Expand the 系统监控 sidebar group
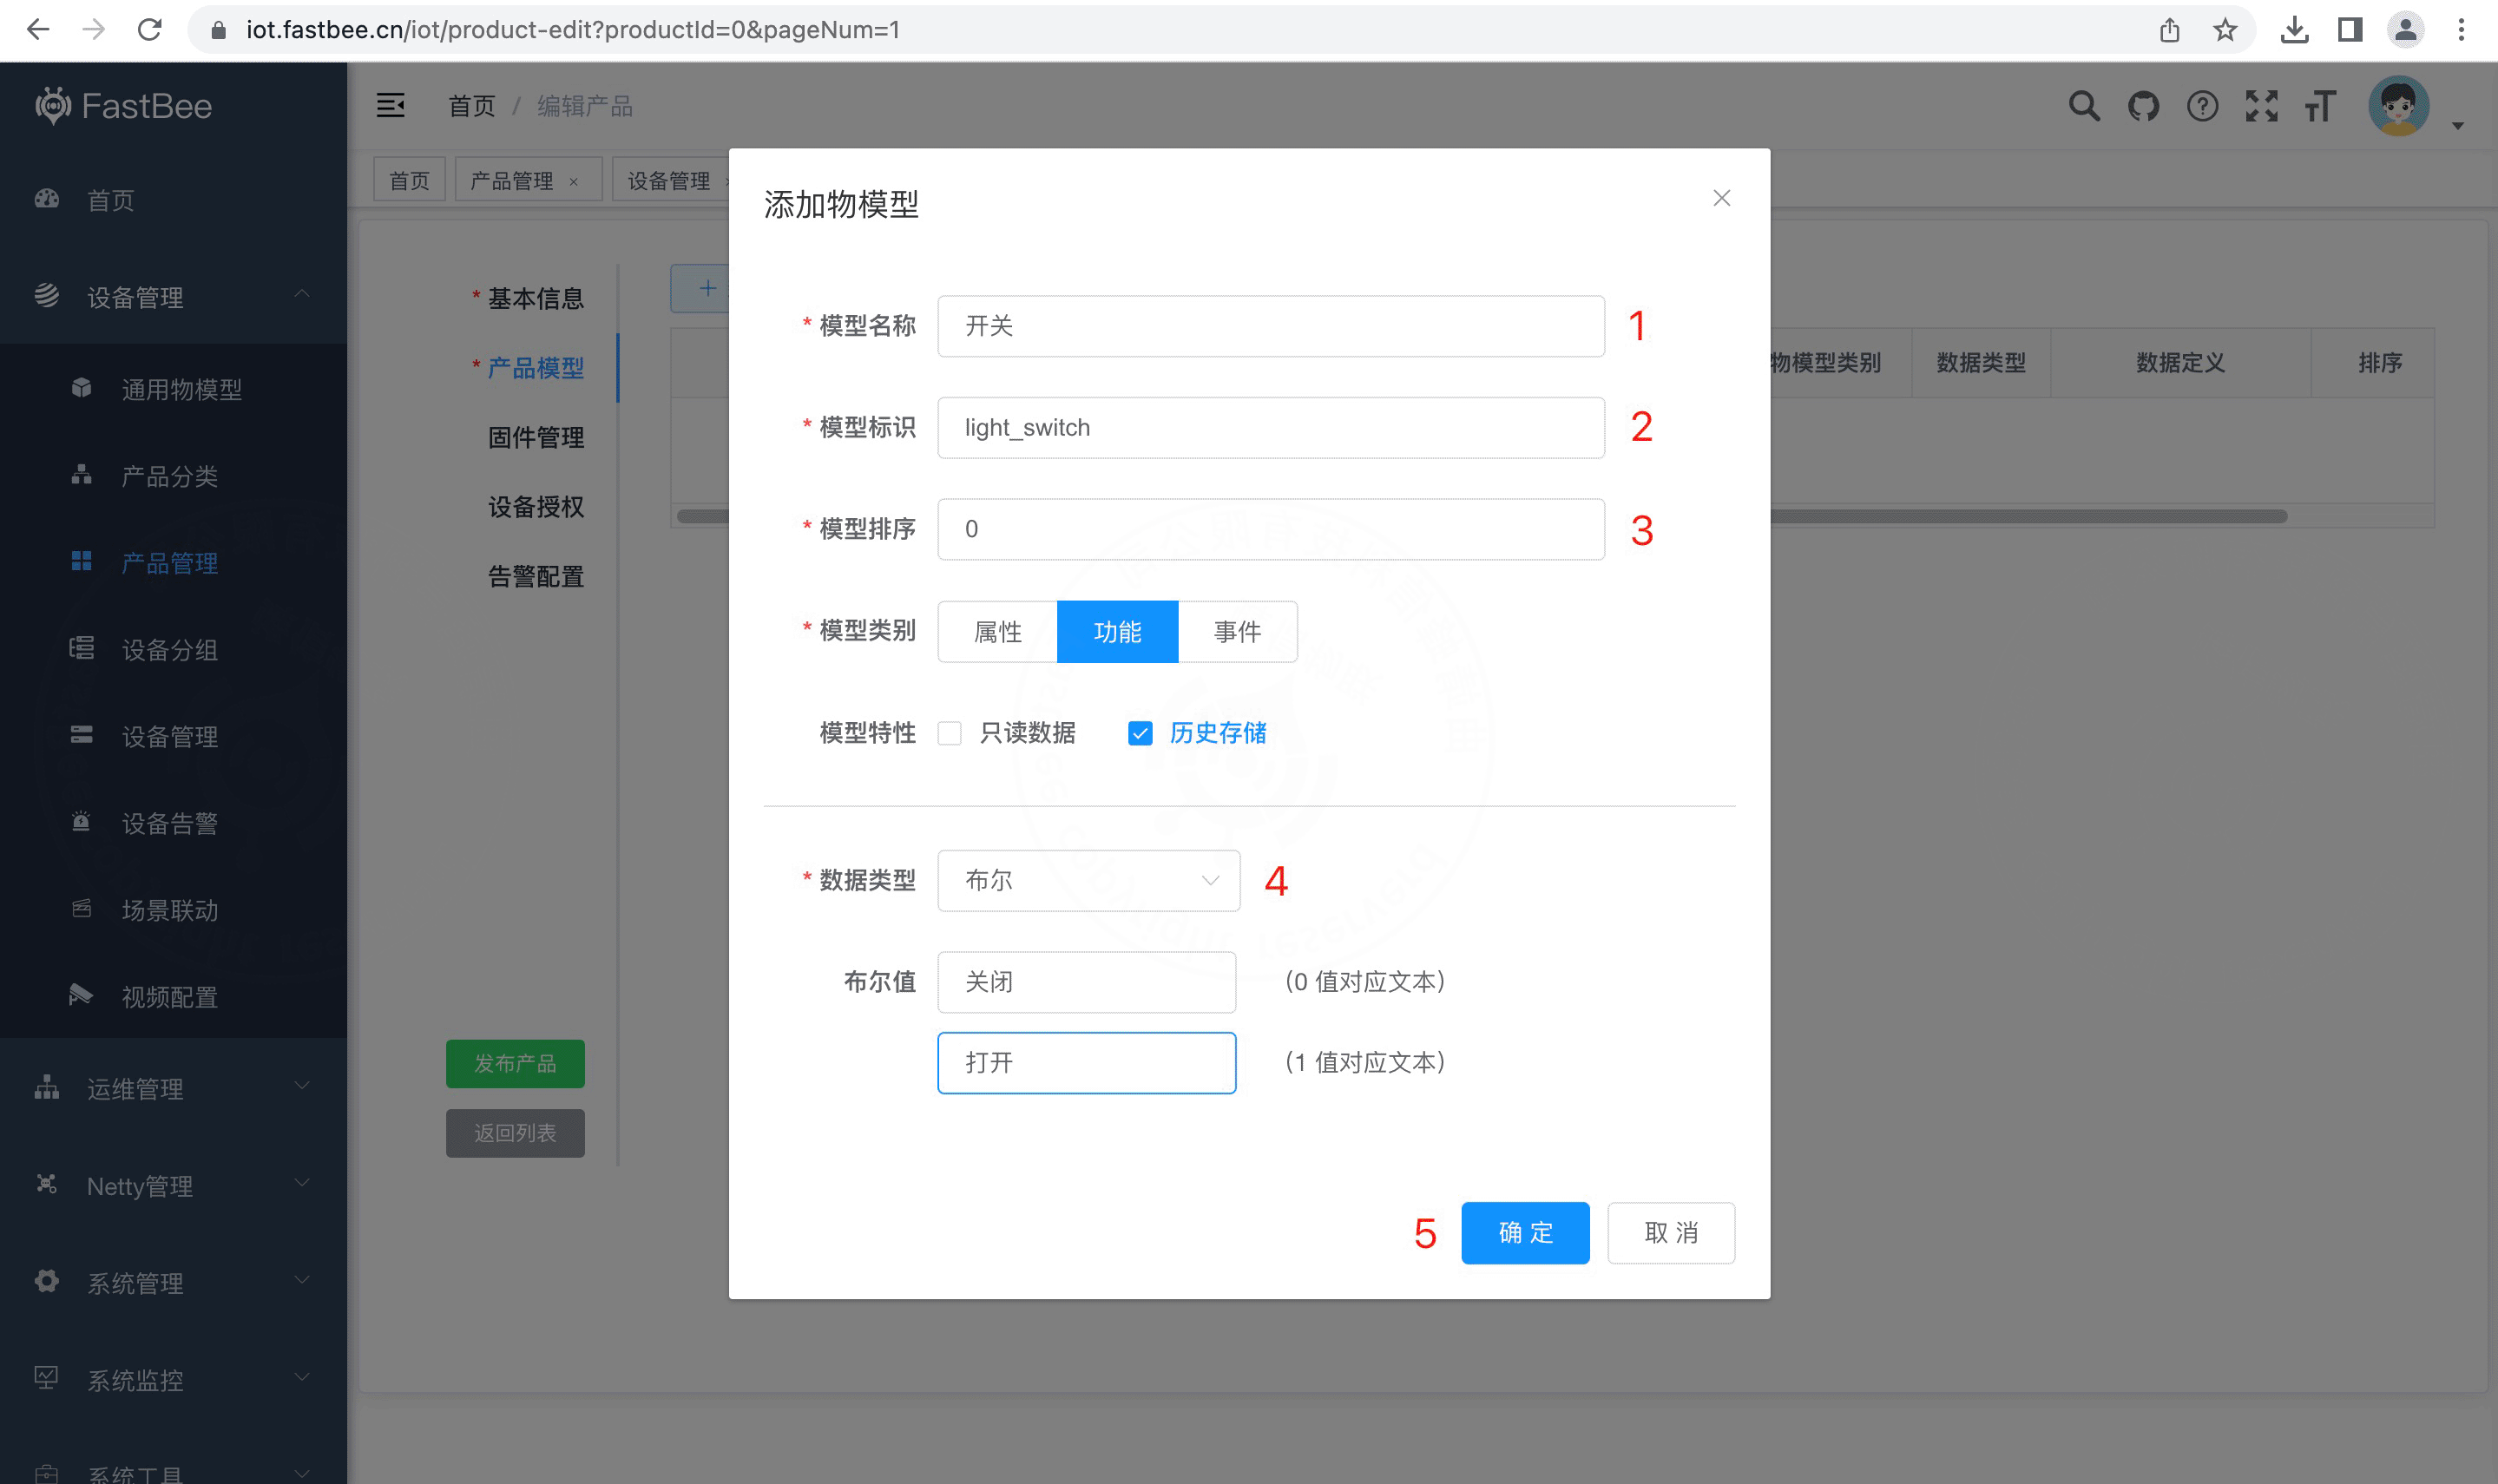 (173, 1379)
